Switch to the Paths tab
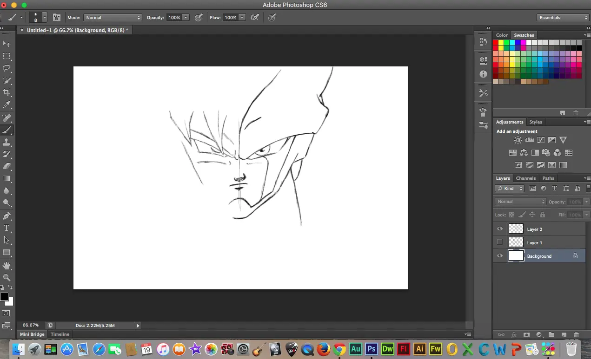Viewport: 591px width, 359px height. click(548, 178)
